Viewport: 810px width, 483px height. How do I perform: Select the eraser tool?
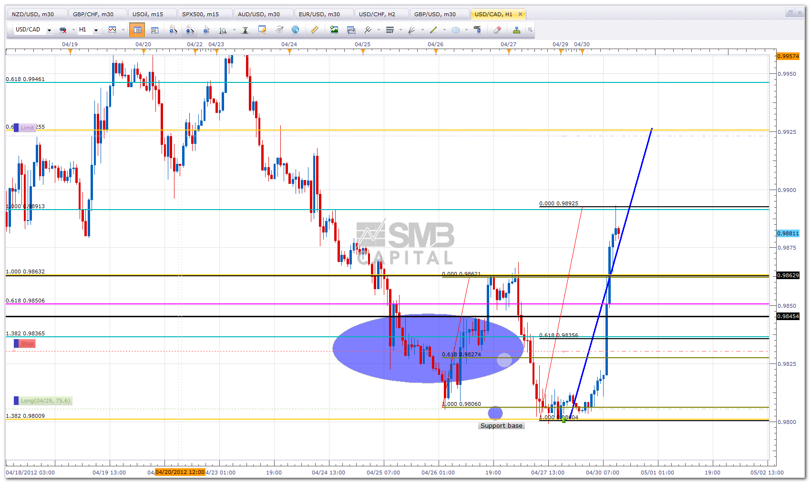click(497, 30)
